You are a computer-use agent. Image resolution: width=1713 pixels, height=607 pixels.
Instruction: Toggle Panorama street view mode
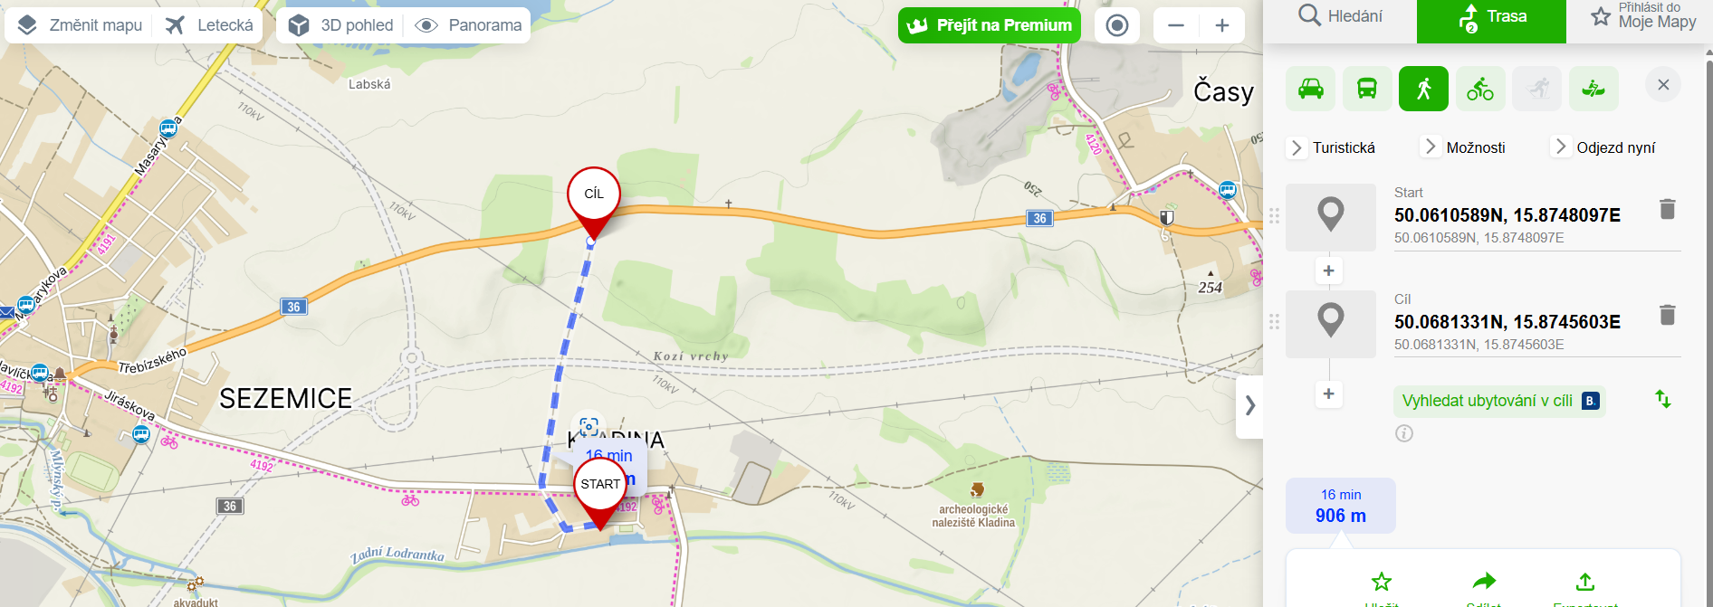point(468,25)
